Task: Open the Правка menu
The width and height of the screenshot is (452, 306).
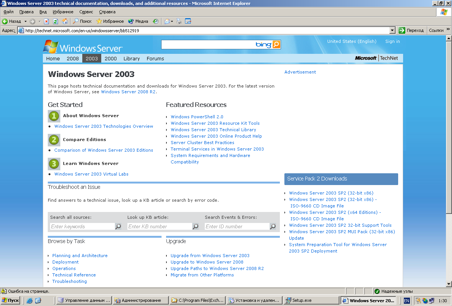Action: tap(26, 12)
